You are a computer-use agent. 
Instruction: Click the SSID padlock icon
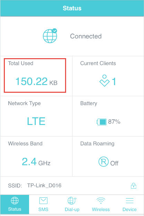[x=134, y=186]
